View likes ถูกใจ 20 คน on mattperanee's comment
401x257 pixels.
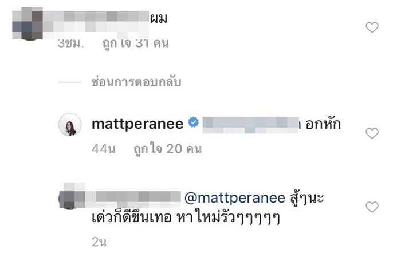click(167, 149)
